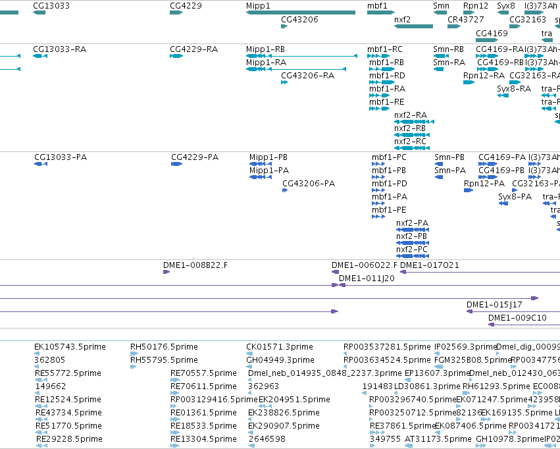Open the AT31173.5prime EST label

pyautogui.click(x=438, y=439)
